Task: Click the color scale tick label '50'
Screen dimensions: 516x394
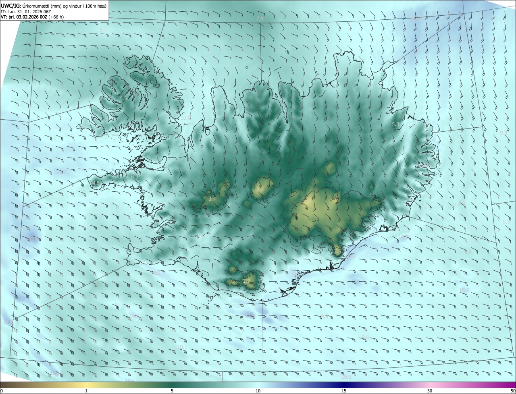Action: 513,391
